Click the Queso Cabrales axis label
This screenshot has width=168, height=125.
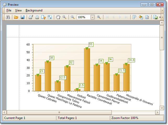pos(47,98)
